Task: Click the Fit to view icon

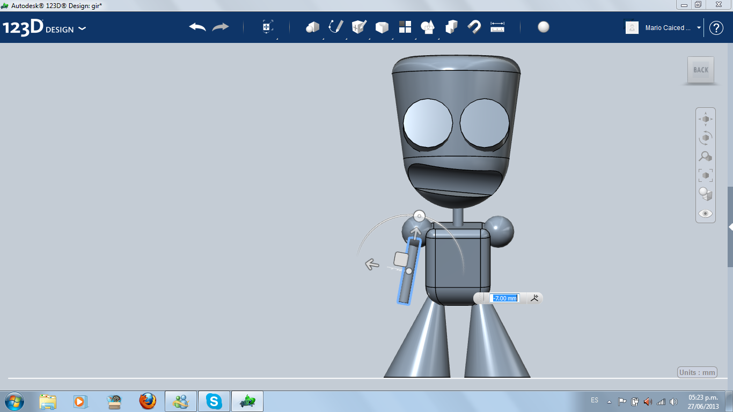Action: pyautogui.click(x=706, y=175)
